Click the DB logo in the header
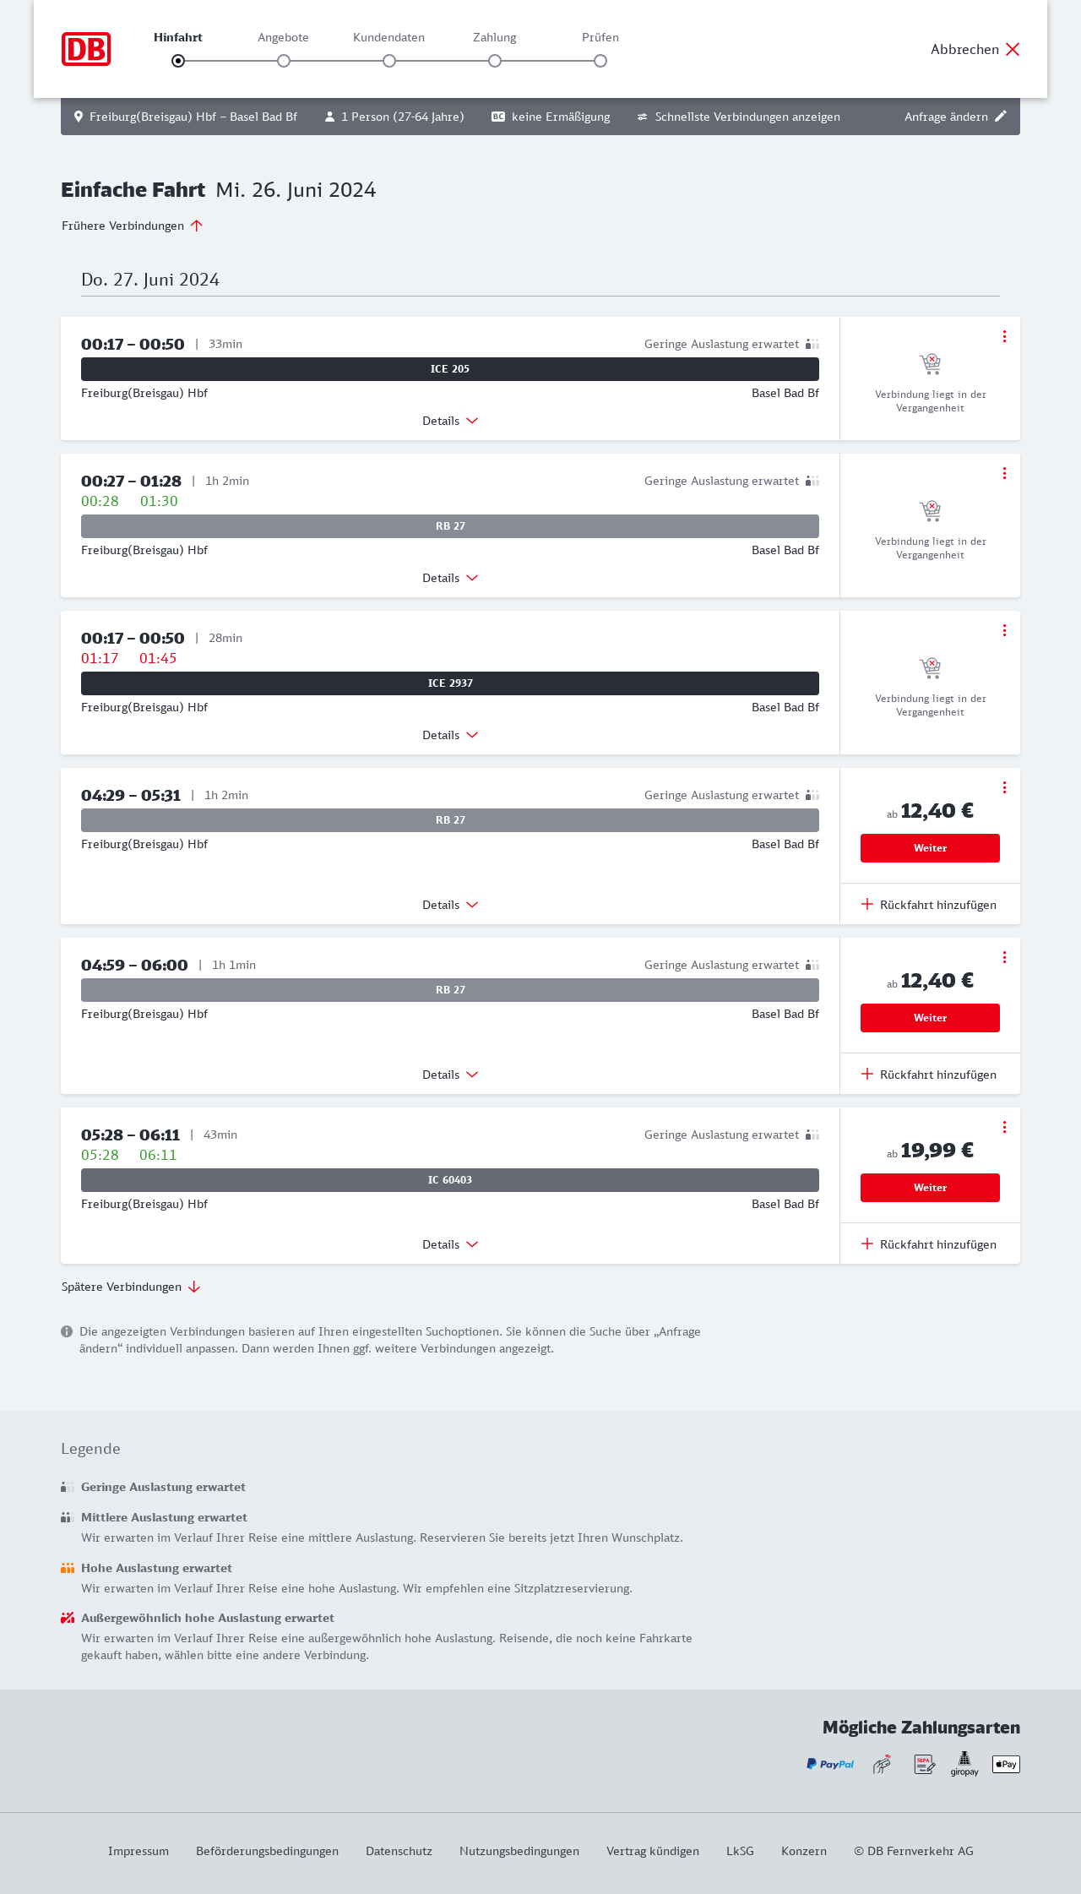The height and width of the screenshot is (1894, 1081). [x=86, y=49]
